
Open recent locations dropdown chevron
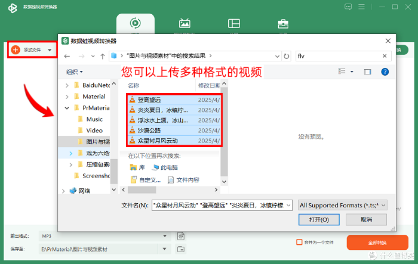(x=93, y=56)
